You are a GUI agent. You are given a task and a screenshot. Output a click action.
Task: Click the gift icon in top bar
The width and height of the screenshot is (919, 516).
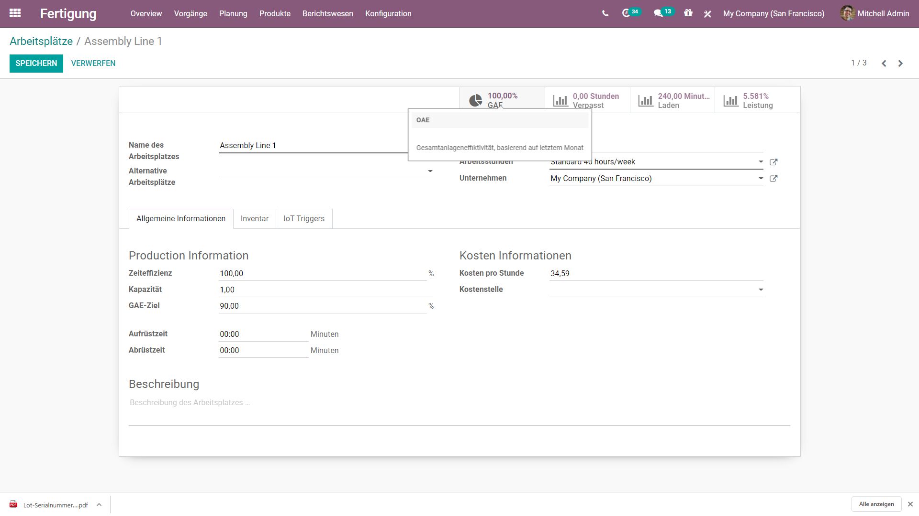click(688, 13)
